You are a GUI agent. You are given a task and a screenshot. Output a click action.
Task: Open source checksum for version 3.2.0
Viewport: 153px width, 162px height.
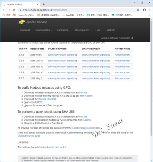tap(61, 61)
